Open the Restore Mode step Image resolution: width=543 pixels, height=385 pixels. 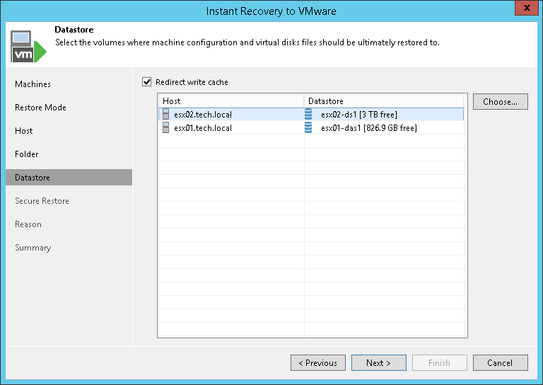[40, 108]
